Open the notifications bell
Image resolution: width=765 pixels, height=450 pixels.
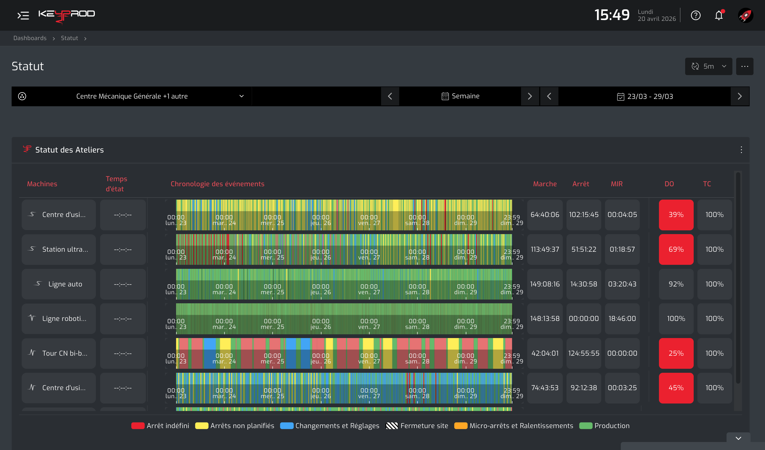tap(719, 15)
